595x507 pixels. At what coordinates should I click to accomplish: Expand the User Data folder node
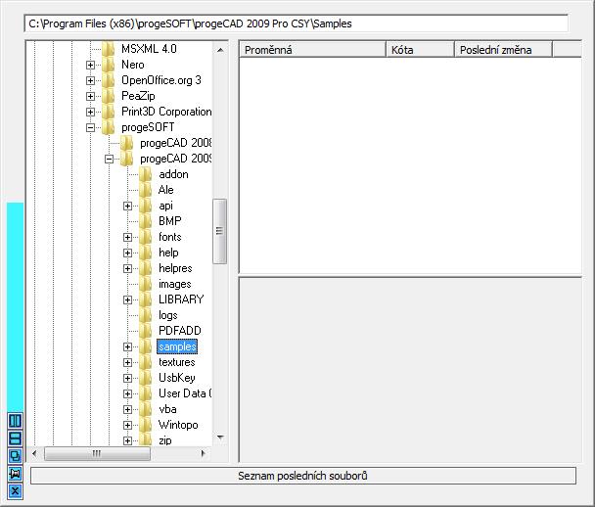coord(127,393)
